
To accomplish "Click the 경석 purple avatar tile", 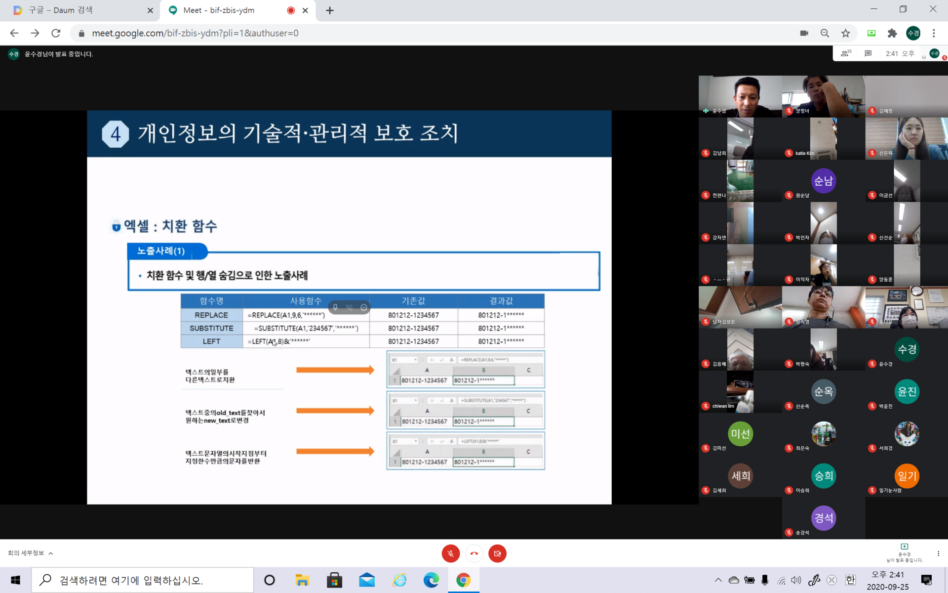I will pyautogui.click(x=824, y=518).
